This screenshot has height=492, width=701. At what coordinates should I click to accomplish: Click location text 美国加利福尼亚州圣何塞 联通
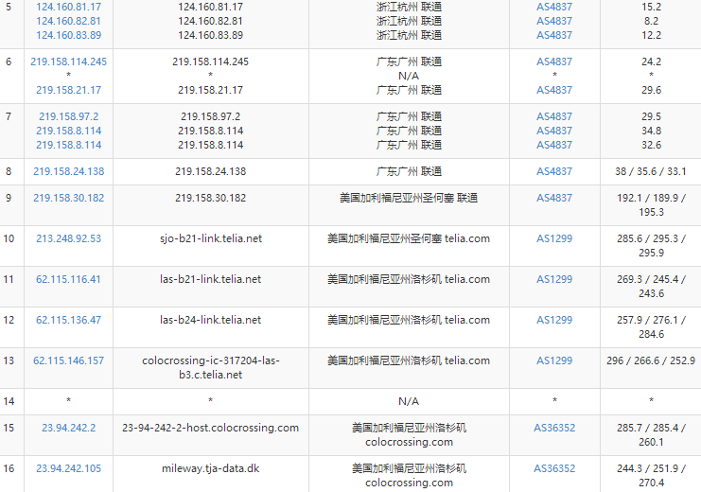(409, 198)
